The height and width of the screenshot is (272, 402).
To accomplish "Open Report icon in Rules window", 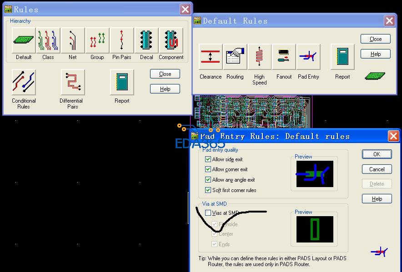I will point(122,82).
